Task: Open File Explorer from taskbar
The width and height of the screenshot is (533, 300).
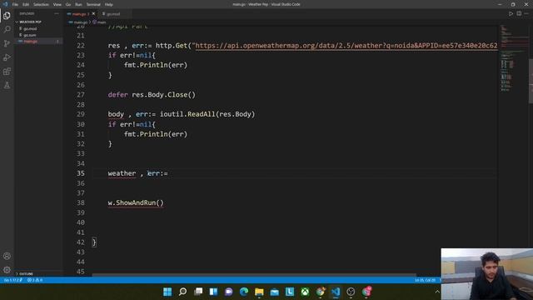Action: pos(259,292)
